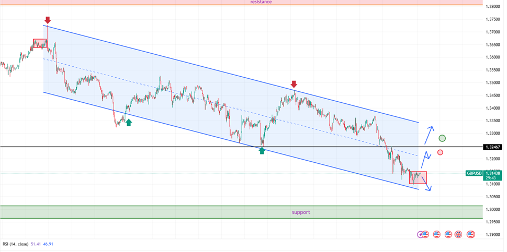507x252 pixels.
Task: Select the red down arrow at the chart's highest peak
Action: pyautogui.click(x=48, y=20)
